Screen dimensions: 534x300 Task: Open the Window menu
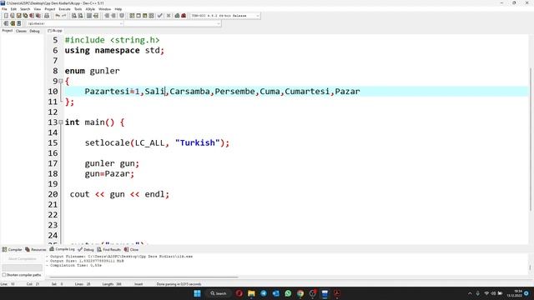point(104,9)
